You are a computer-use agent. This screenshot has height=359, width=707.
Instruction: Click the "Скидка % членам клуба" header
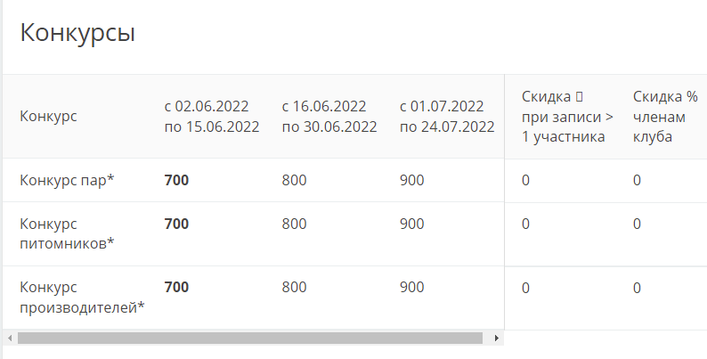tap(665, 116)
